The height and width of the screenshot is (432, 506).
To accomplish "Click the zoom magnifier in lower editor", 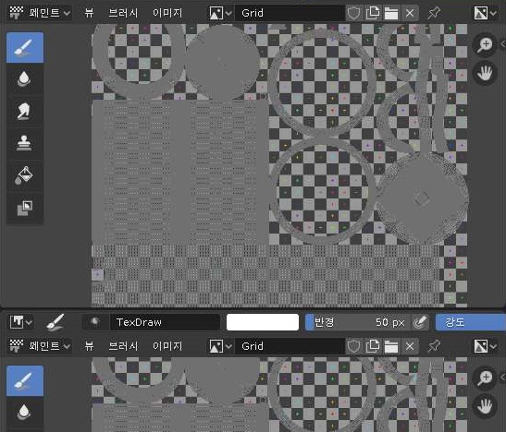I will [485, 378].
